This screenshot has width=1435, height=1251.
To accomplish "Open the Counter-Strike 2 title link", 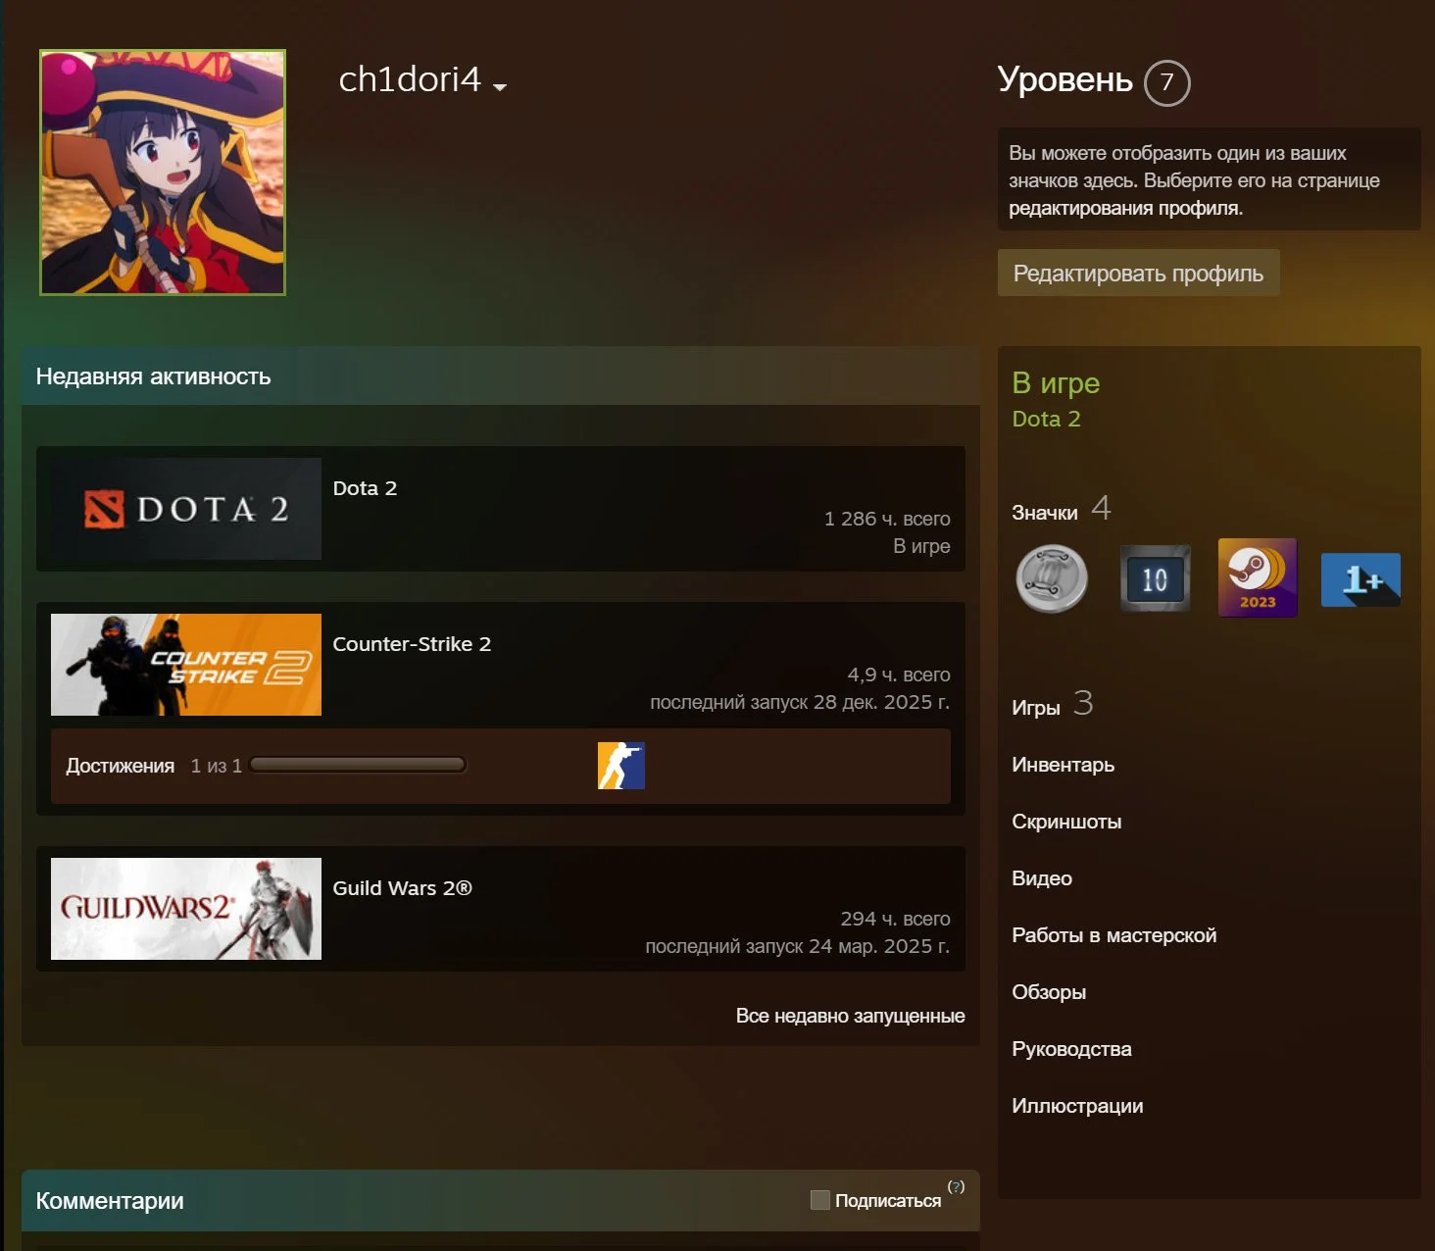I will tap(412, 644).
